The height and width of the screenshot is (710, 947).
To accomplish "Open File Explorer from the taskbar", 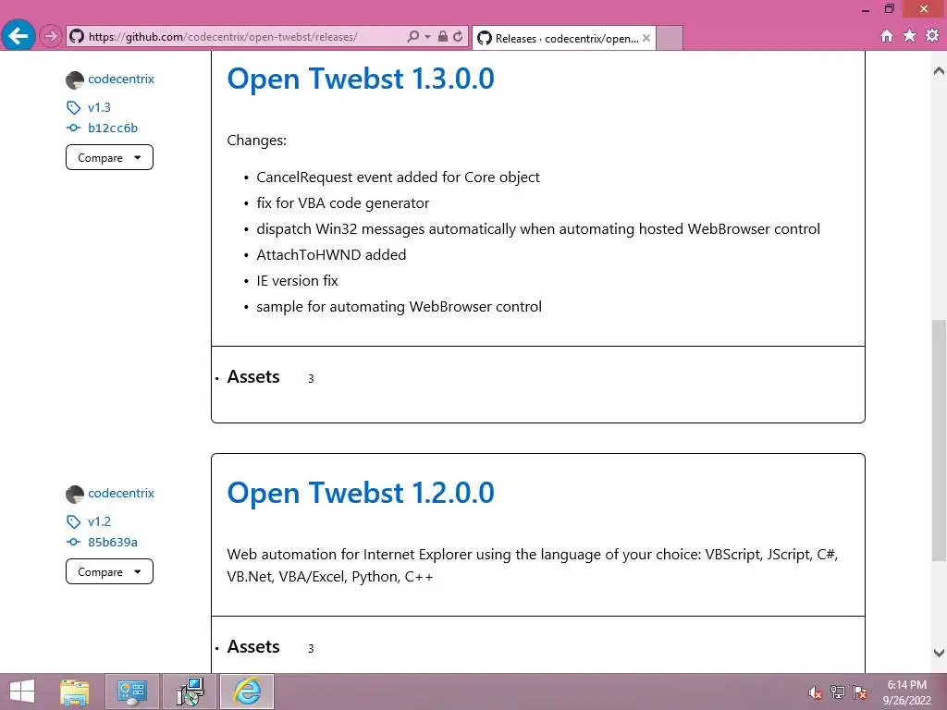I will click(75, 692).
